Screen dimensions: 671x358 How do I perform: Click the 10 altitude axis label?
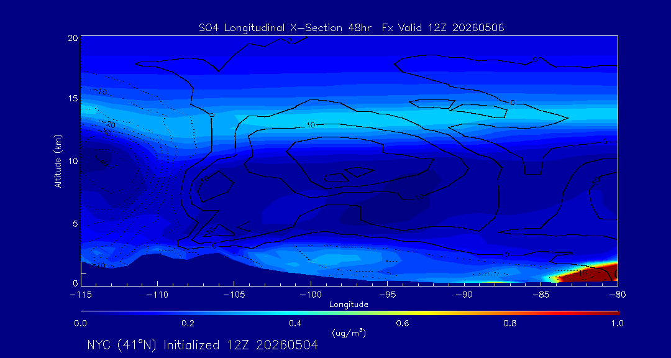coord(72,161)
